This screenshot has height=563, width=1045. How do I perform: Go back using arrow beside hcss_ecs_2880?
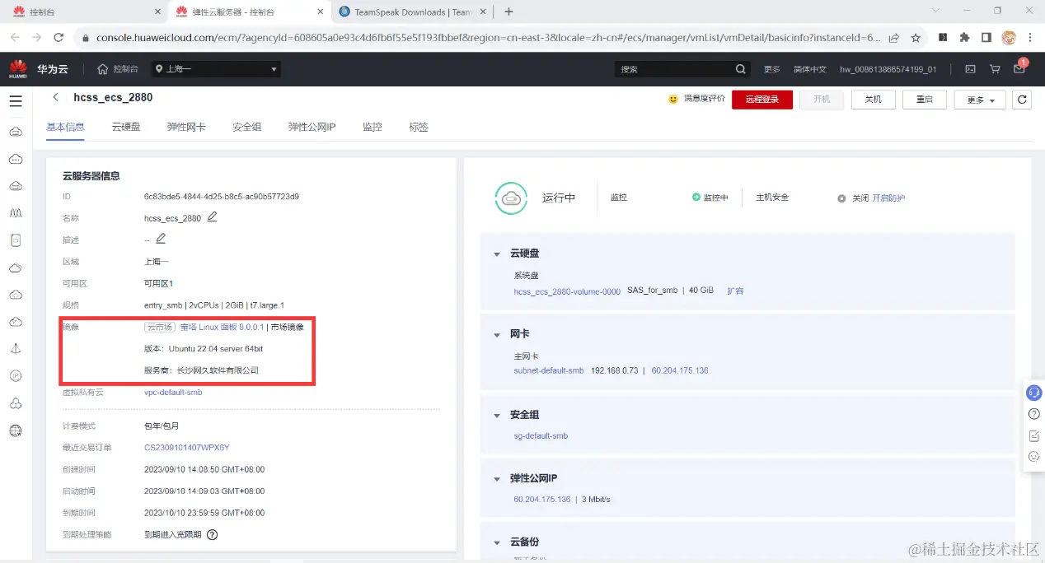tap(55, 97)
